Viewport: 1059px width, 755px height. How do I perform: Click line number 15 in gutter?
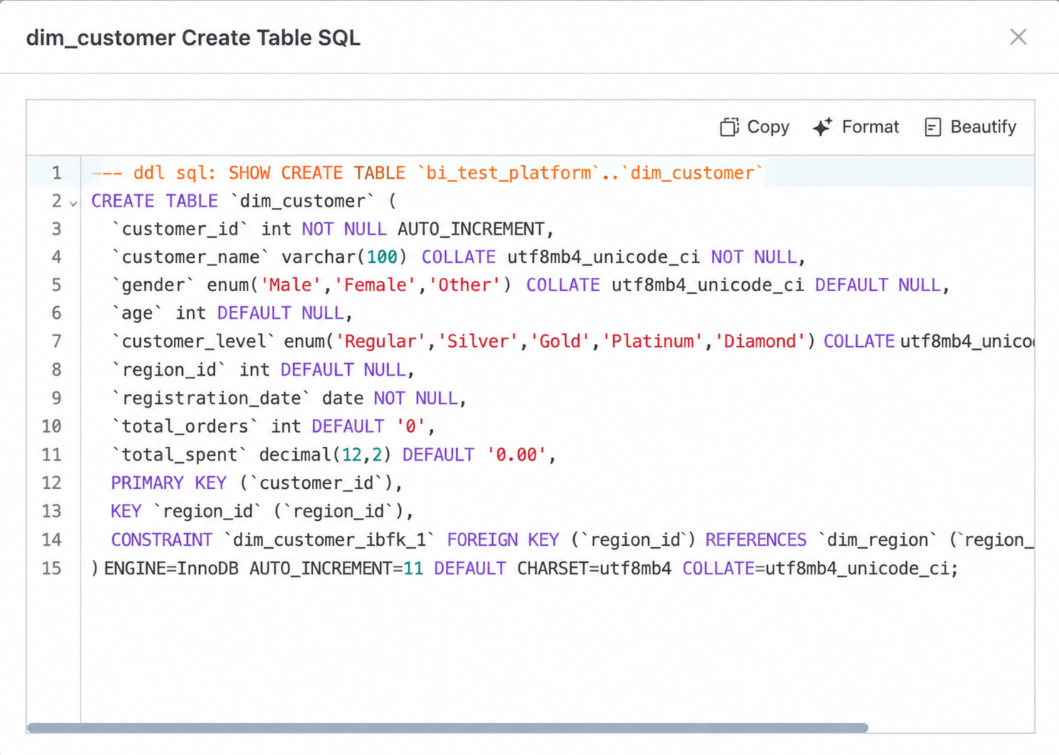[51, 568]
